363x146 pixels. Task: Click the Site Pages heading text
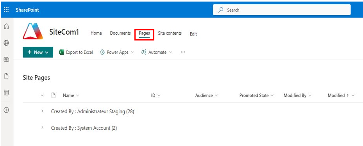(36, 78)
